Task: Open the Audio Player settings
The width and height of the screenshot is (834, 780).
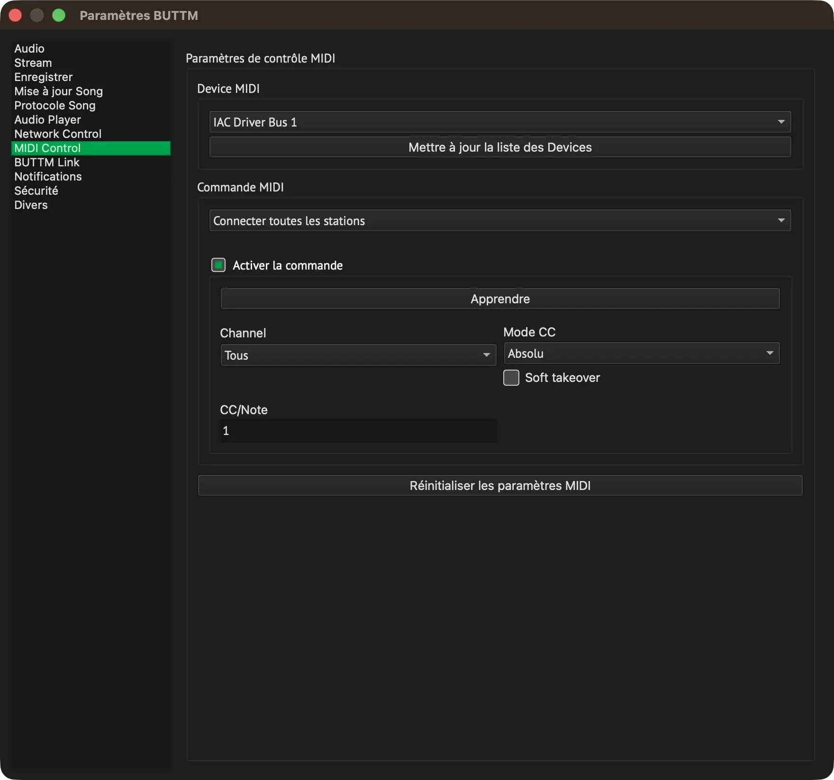Action: point(91,120)
